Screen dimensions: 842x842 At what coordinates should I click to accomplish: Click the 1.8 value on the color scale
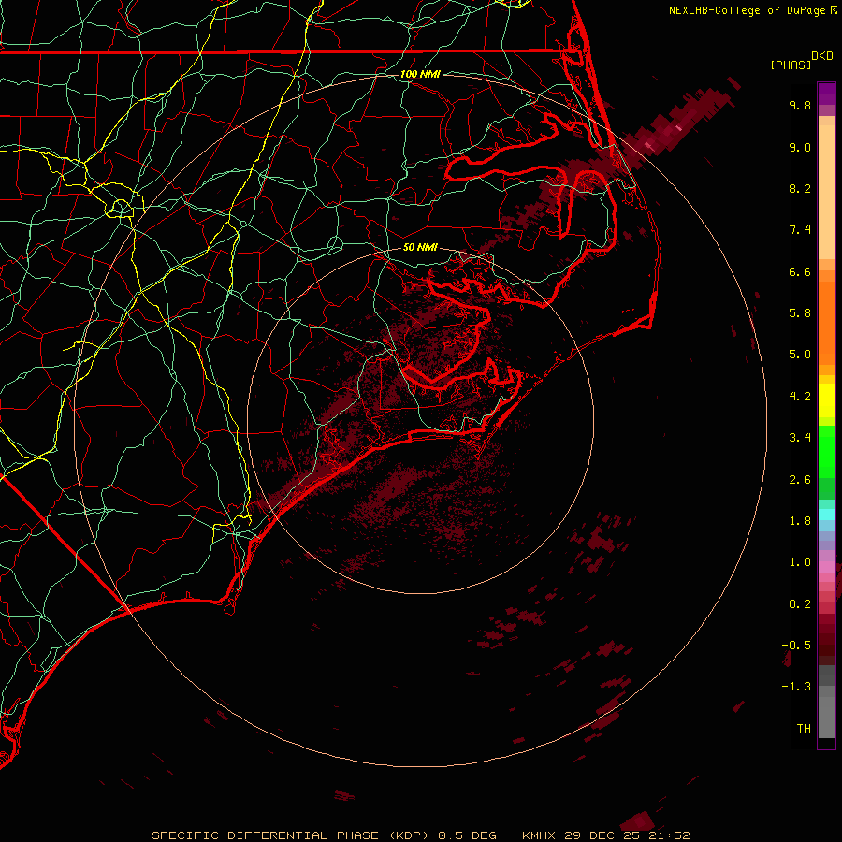(x=800, y=521)
